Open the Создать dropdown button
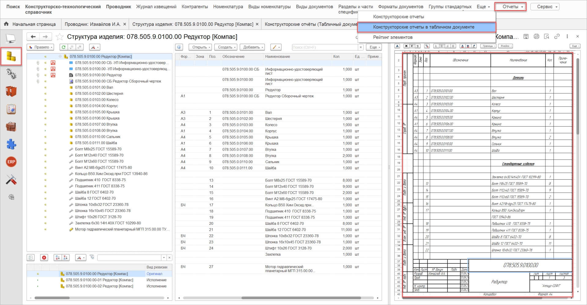The height and width of the screenshot is (305, 587). coord(226,47)
